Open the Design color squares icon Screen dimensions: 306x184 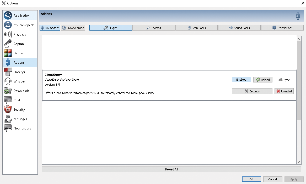tap(8, 53)
